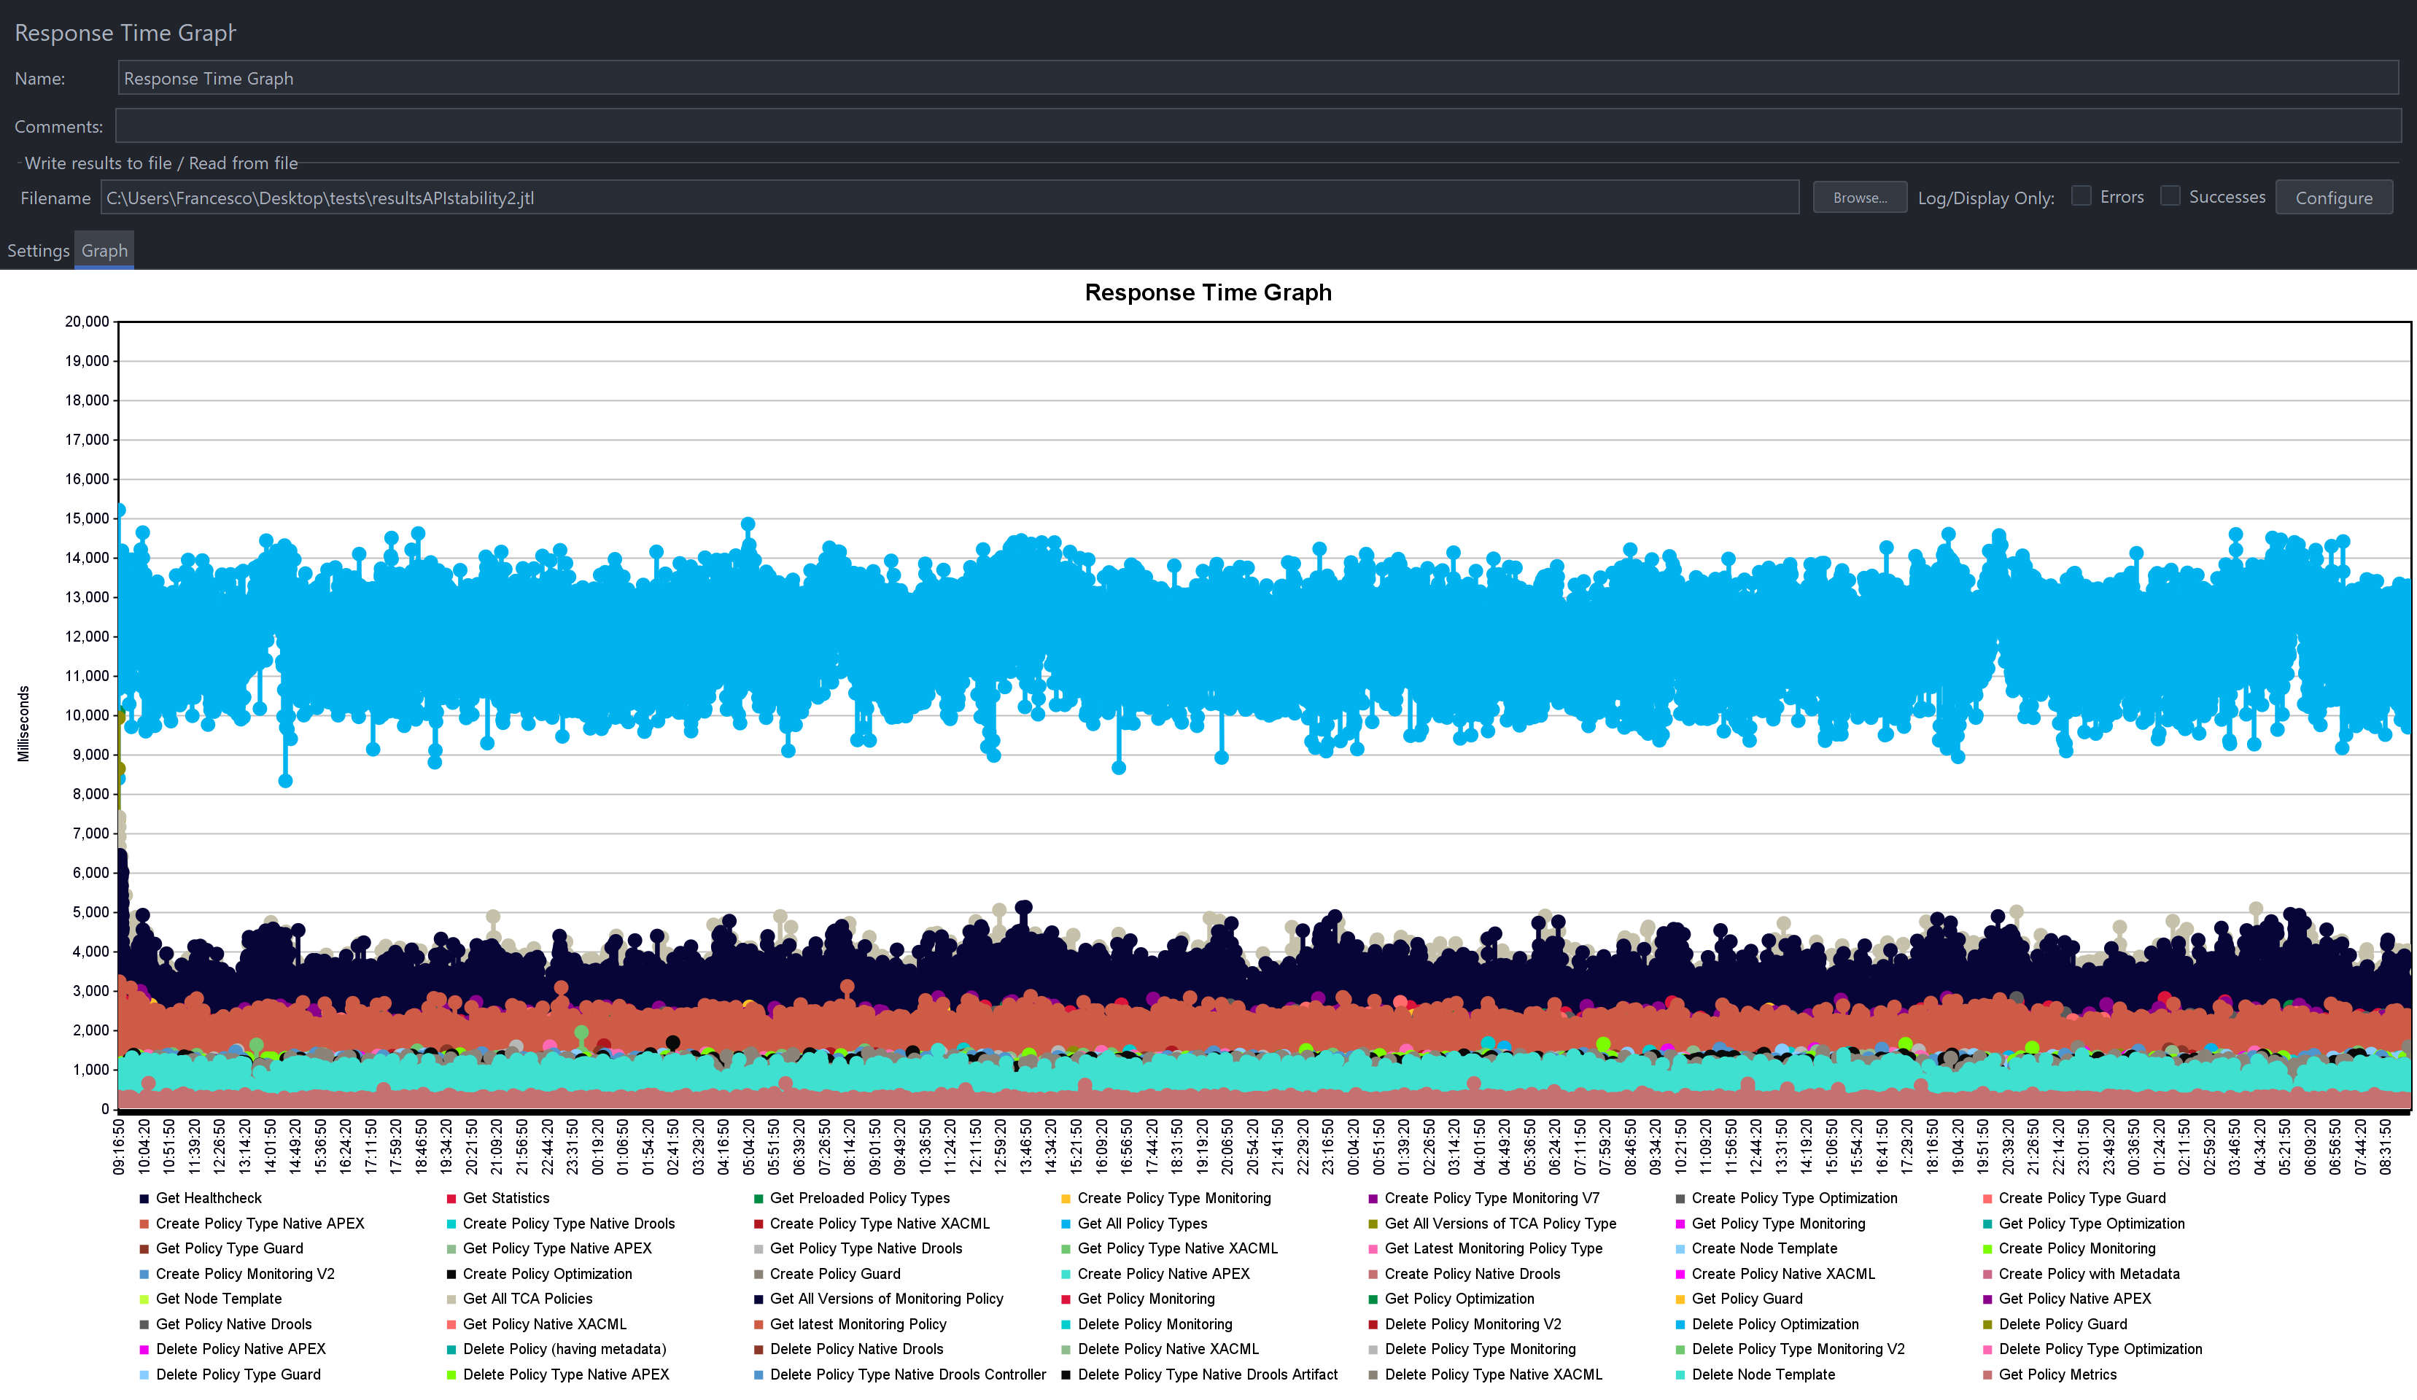Click the 'Delete Policy (having metadata)' label
Image resolution: width=2417 pixels, height=1400 pixels.
pos(565,1349)
